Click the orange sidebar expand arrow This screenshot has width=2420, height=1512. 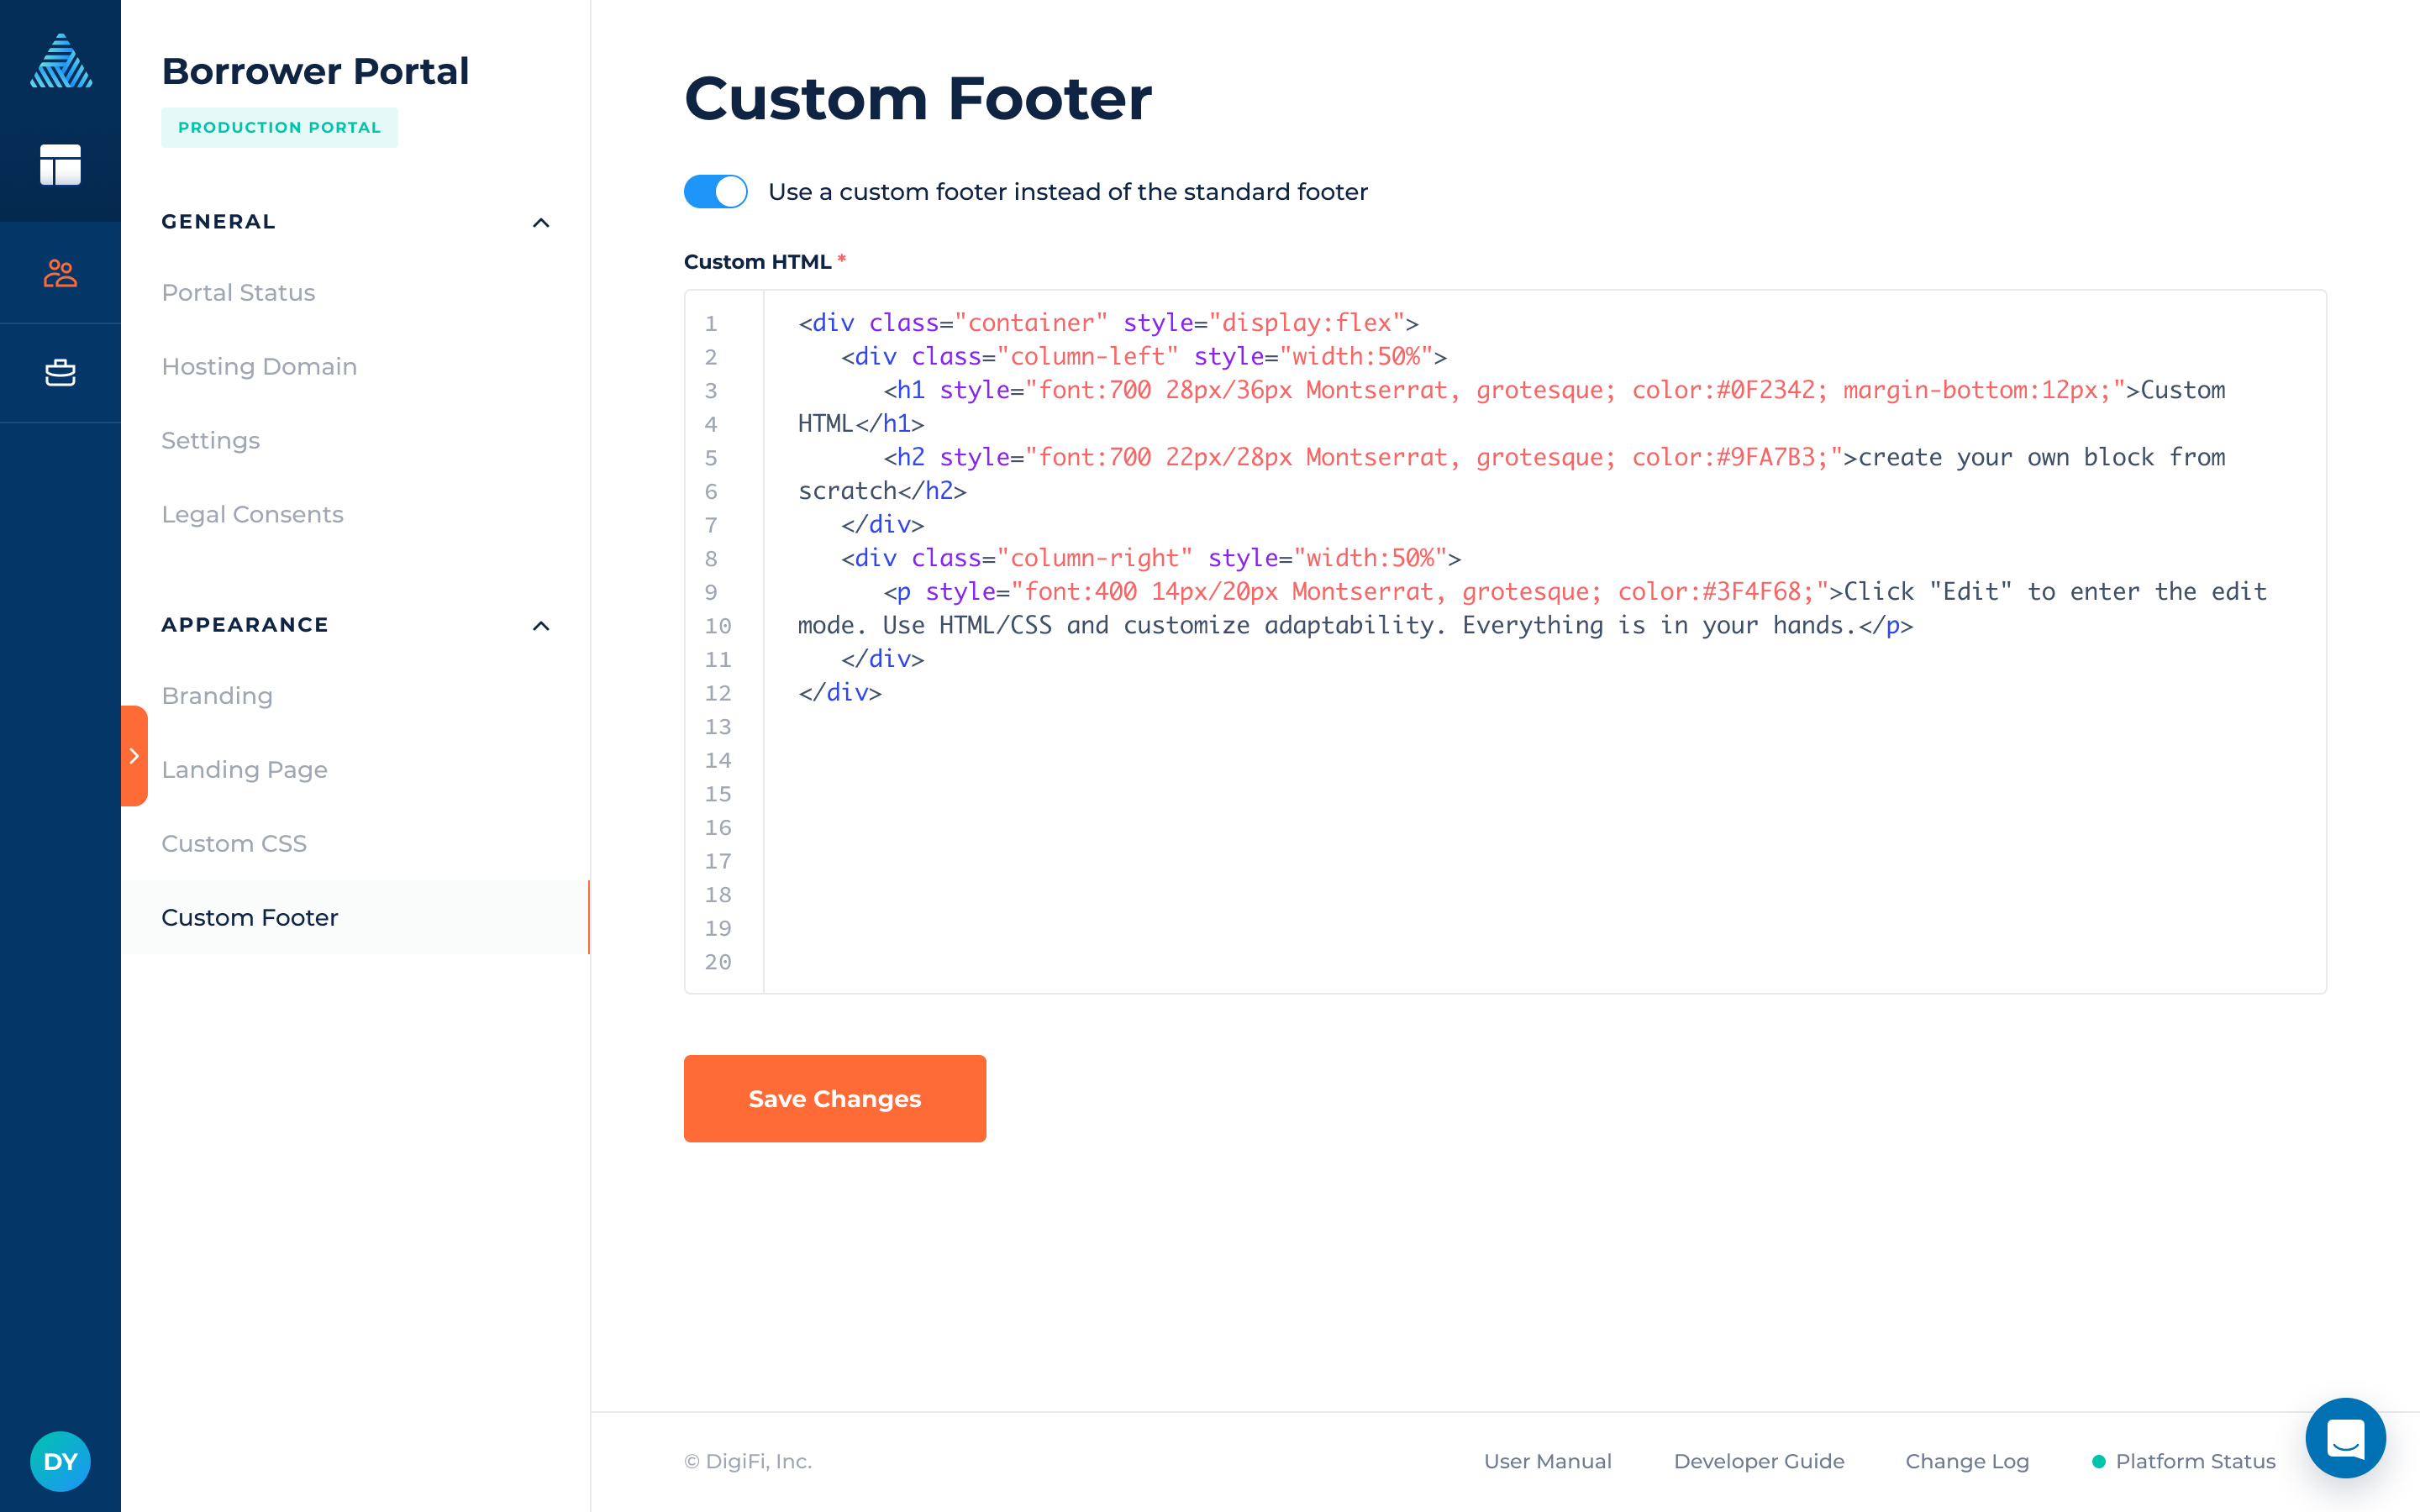point(134,756)
